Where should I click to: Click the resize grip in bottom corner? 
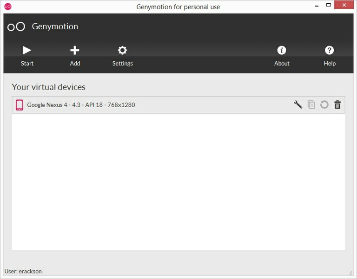(350, 273)
